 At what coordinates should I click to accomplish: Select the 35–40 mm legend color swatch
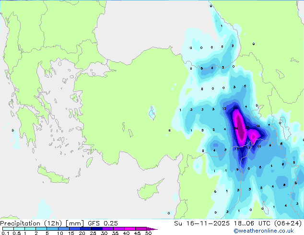pos(118,229)
